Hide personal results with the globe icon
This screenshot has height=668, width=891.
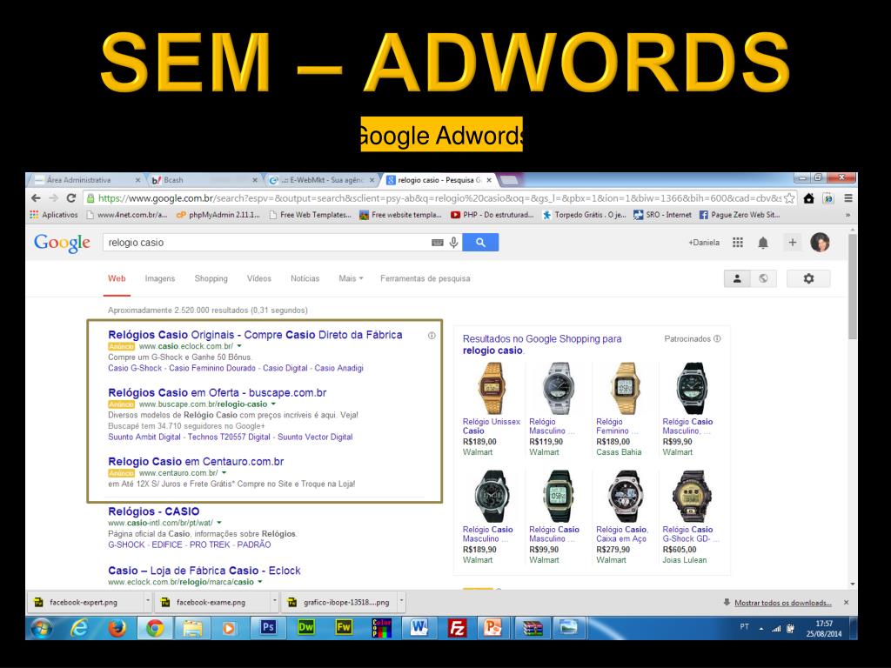click(763, 278)
